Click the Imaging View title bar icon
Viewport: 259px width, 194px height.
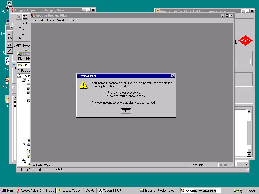[x=12, y=10]
